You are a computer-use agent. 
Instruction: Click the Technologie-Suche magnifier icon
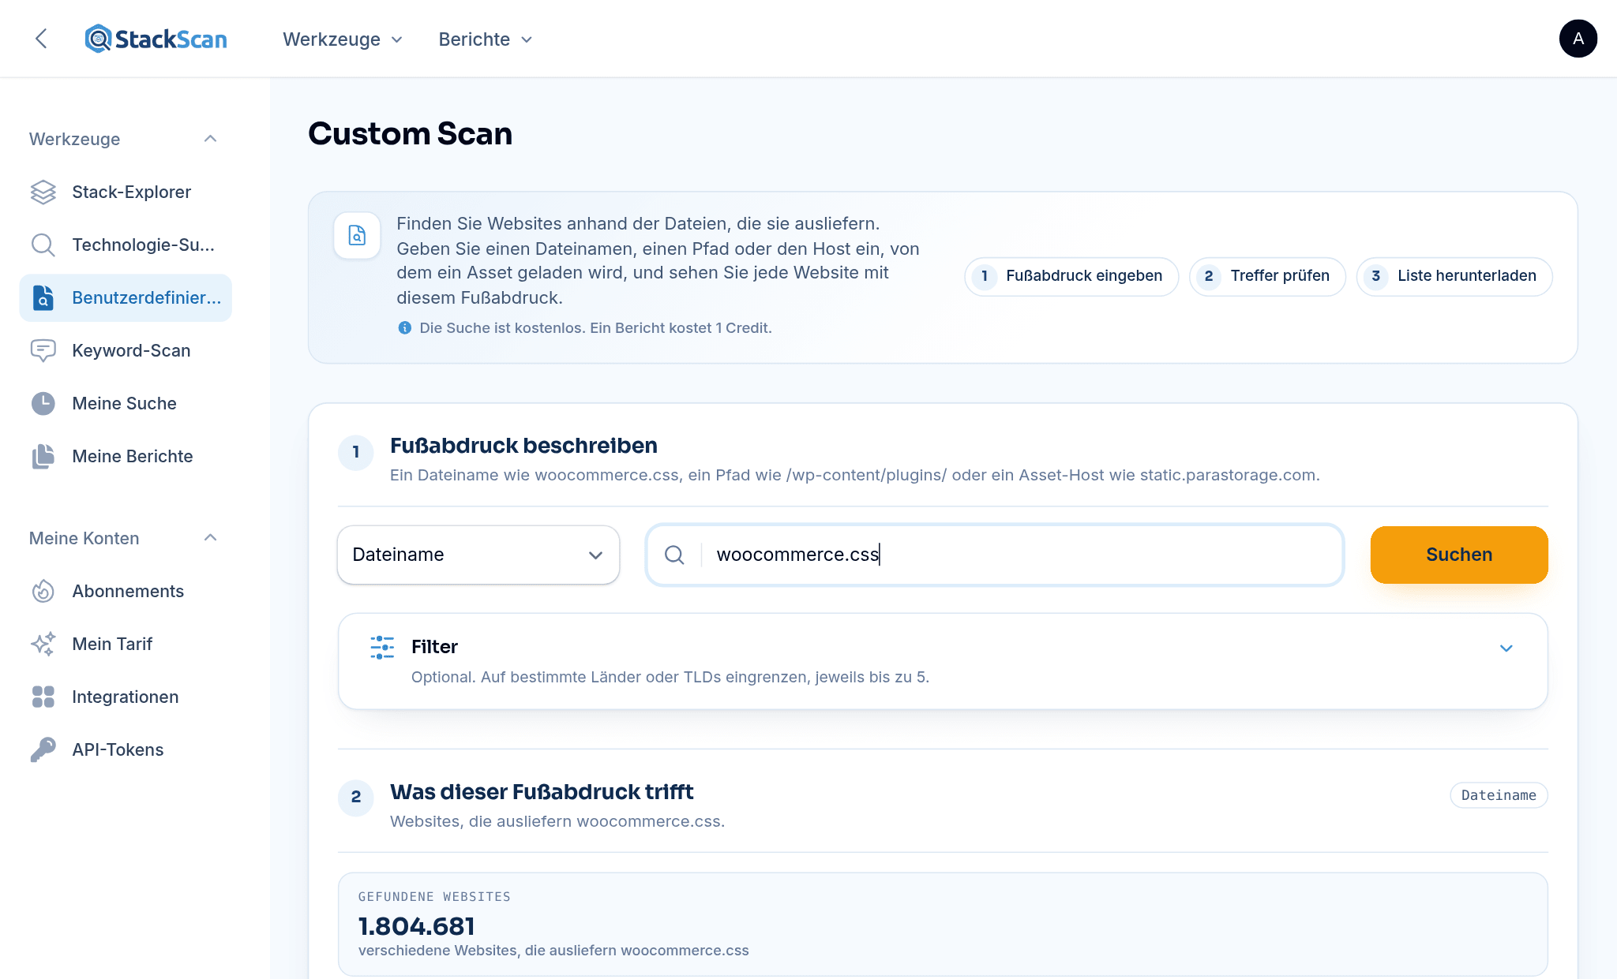click(43, 245)
